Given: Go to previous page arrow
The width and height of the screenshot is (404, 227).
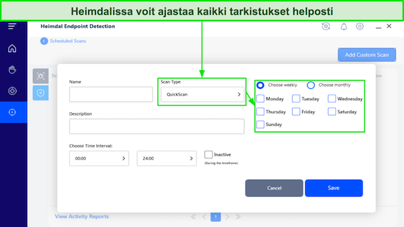Looking at the screenshot, I should [x=204, y=216].
